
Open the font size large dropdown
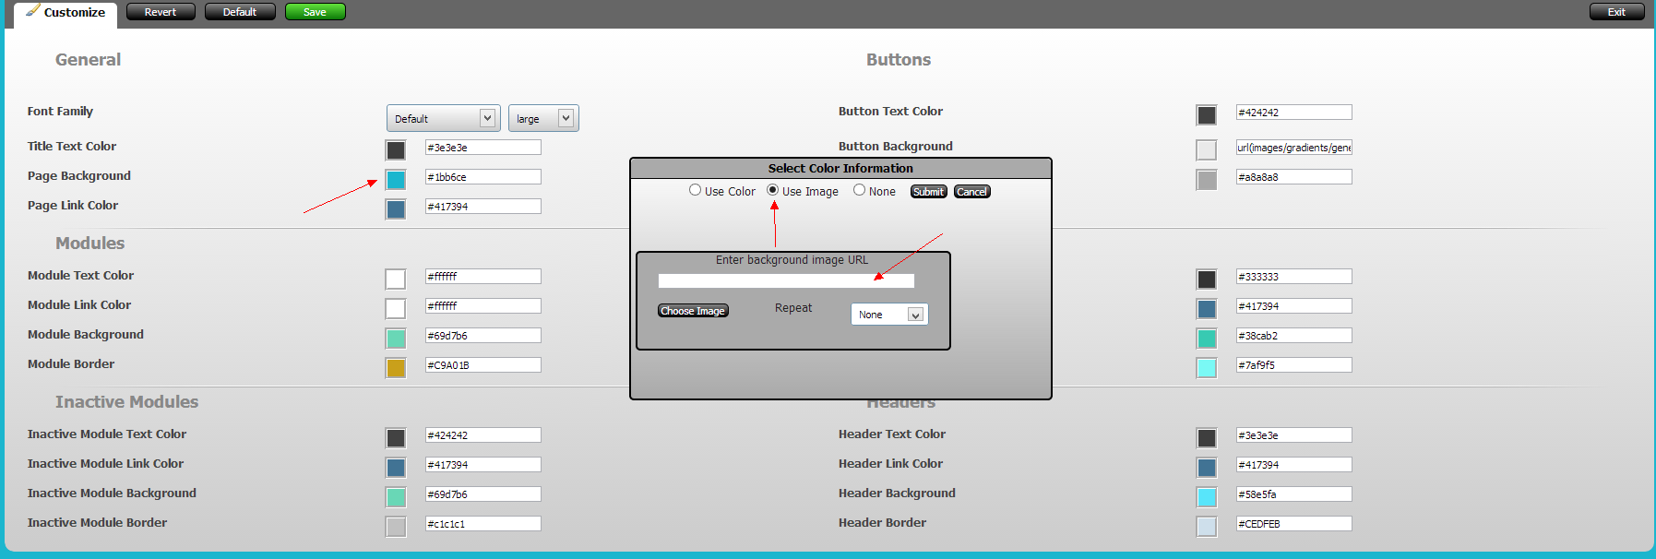tap(543, 118)
